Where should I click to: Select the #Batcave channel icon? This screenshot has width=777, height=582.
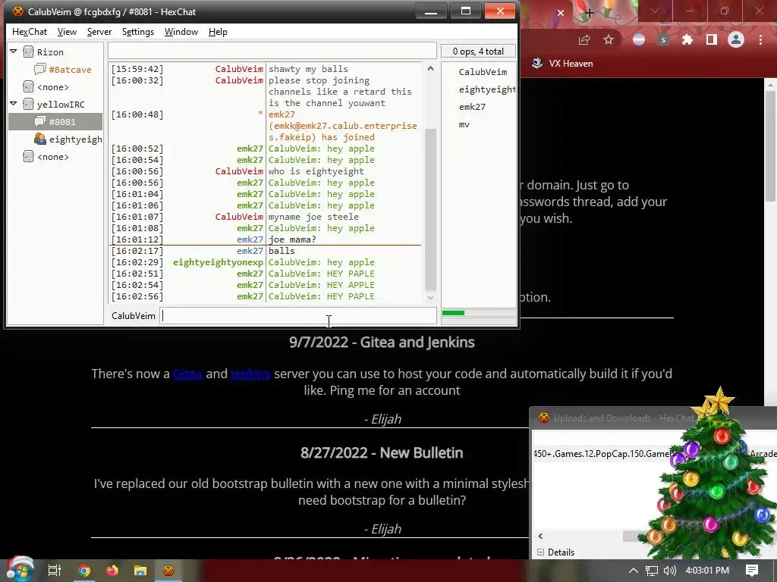pos(40,69)
